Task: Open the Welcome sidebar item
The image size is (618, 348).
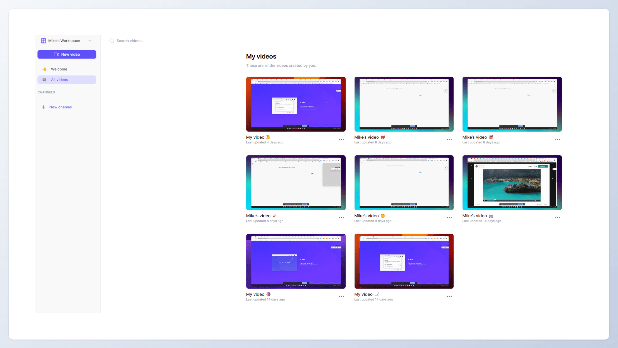Action: click(x=59, y=69)
